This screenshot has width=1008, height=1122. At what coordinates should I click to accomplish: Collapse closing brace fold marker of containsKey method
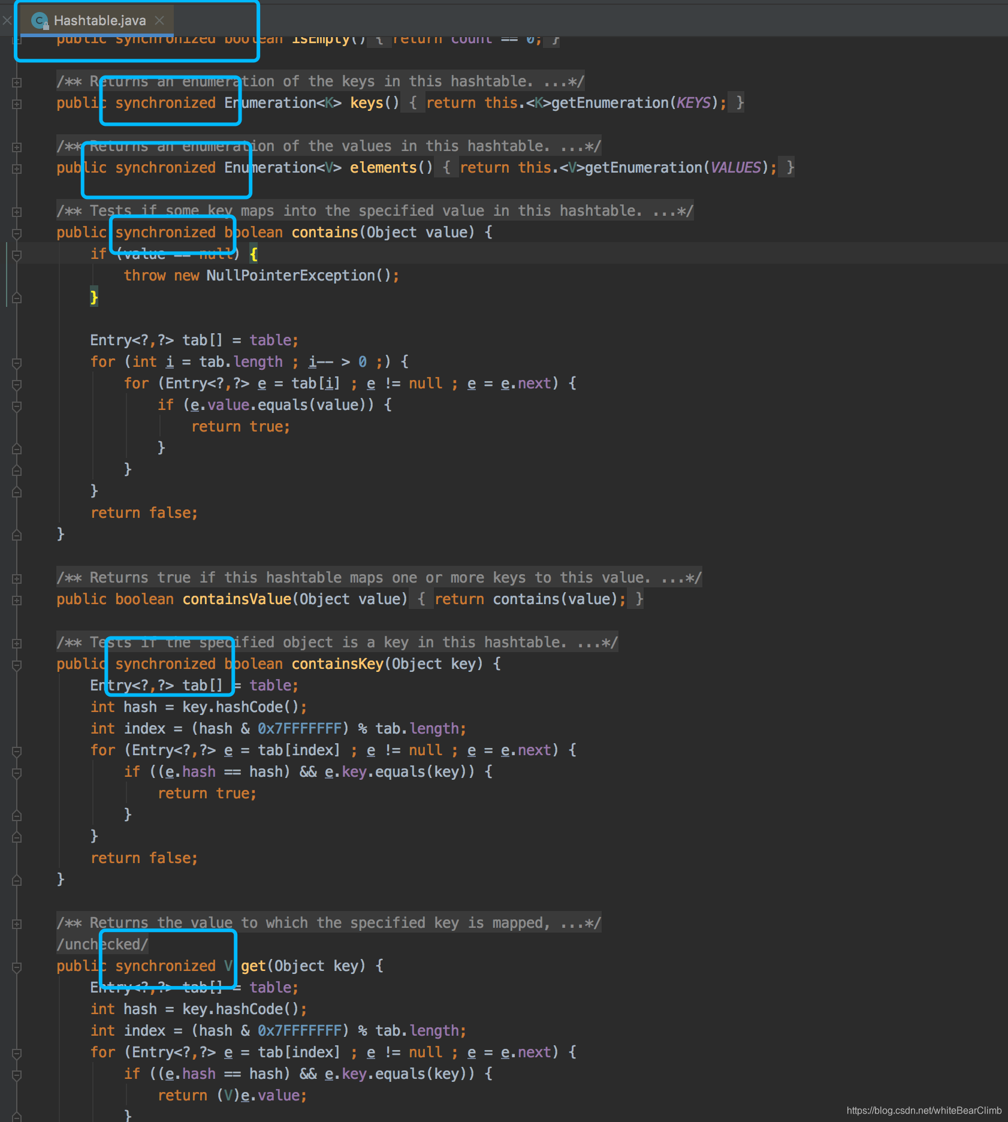point(17,880)
